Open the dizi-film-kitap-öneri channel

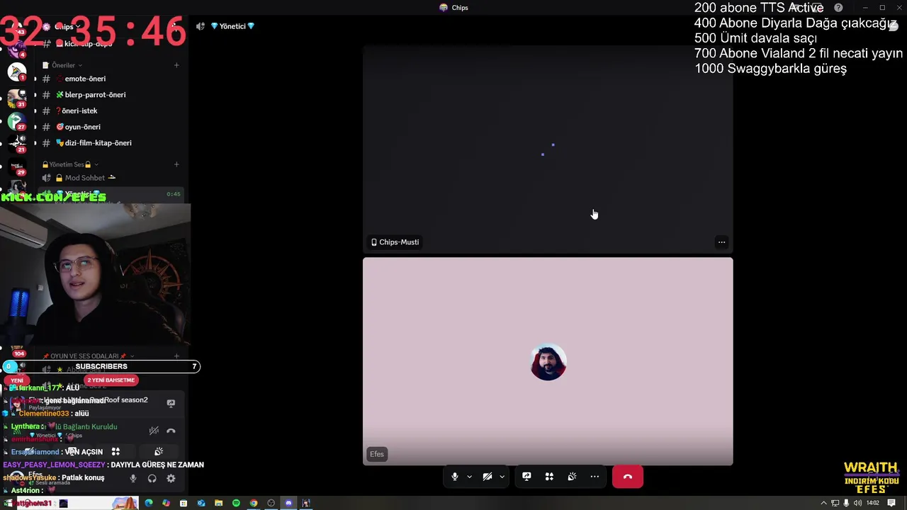[98, 143]
